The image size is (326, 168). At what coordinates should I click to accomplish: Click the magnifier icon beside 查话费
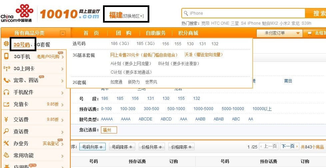coord(6,131)
